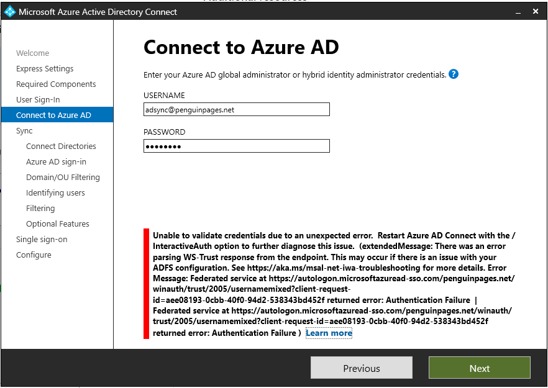Select the Filtering sub-step
548x388 pixels.
pyautogui.click(x=40, y=208)
